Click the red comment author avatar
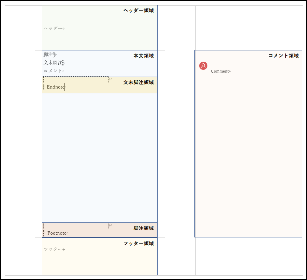Image resolution: width=307 pixels, height=280 pixels. pyautogui.click(x=203, y=66)
